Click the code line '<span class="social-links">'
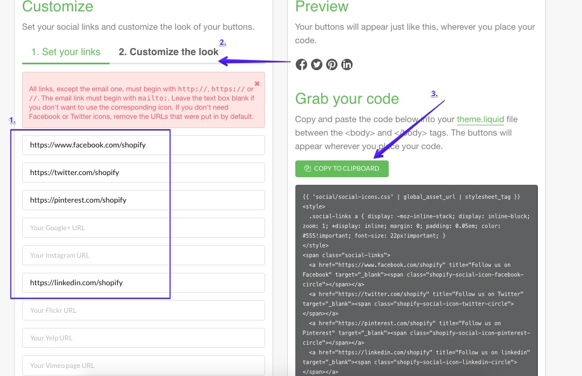 (x=346, y=255)
